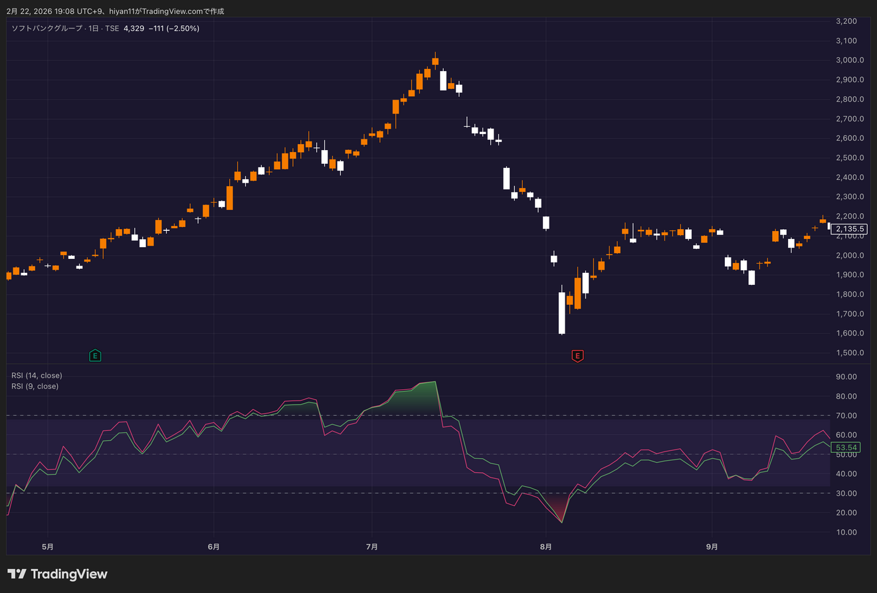Click the 2,200.0 price axis label
Image resolution: width=877 pixels, height=593 pixels.
click(850, 216)
